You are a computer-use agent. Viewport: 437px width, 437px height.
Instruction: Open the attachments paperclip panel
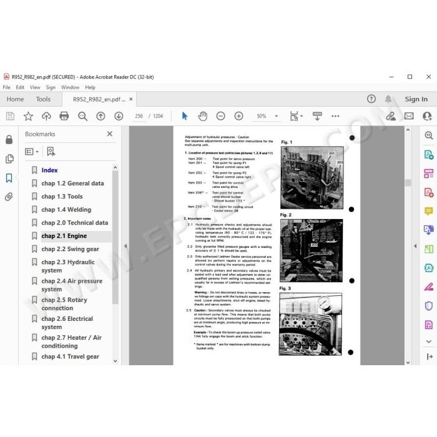tap(9, 197)
